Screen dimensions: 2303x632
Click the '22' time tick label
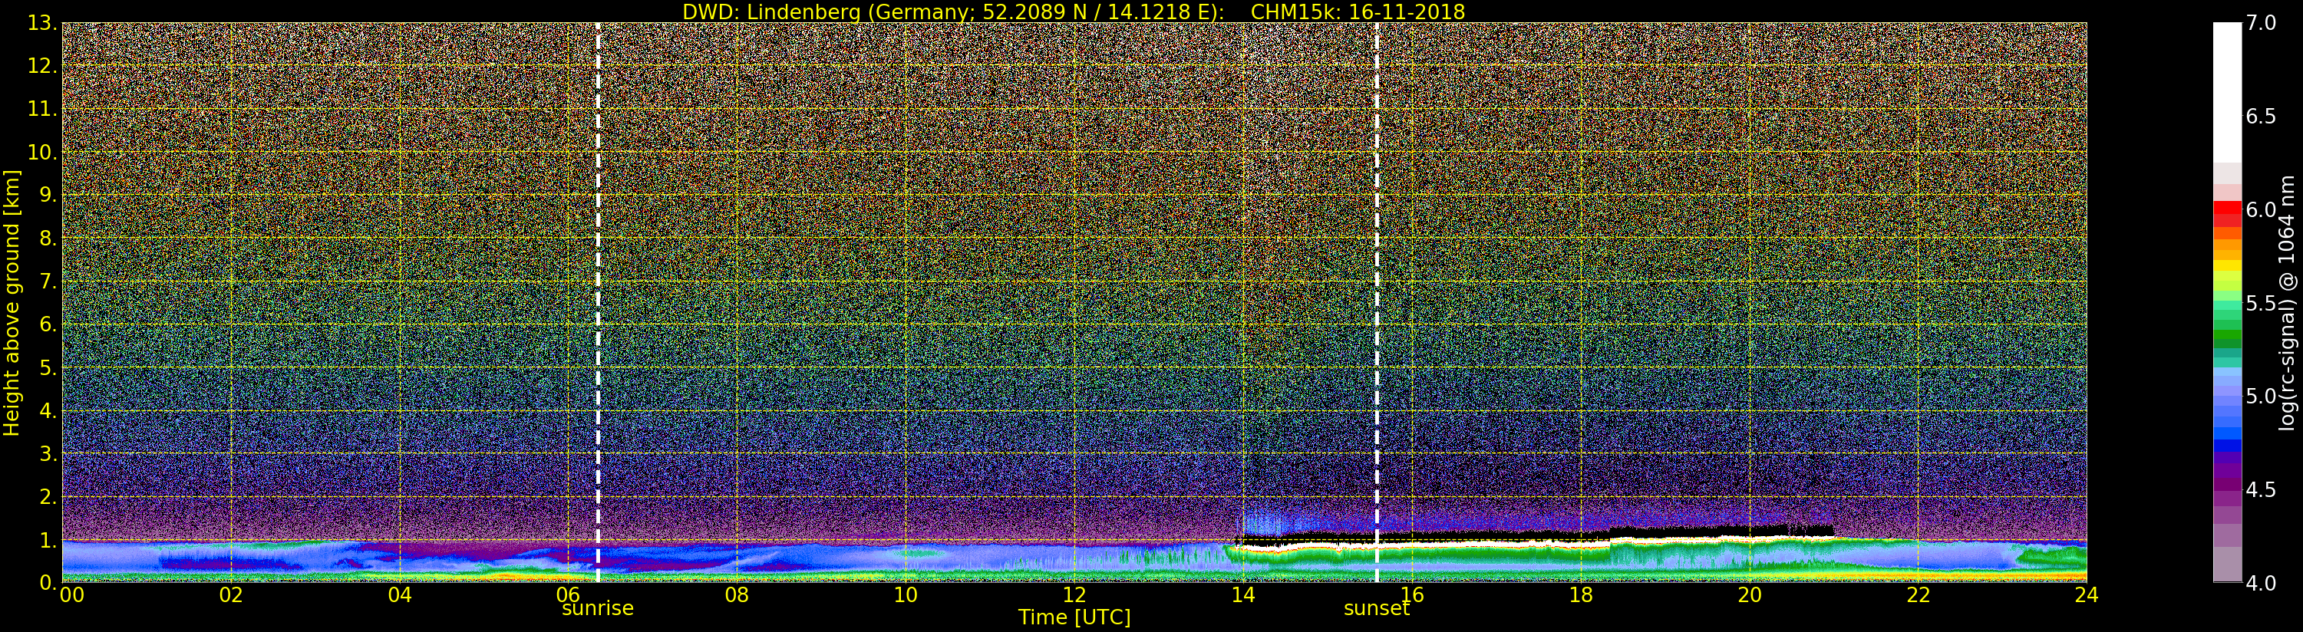1918,594
